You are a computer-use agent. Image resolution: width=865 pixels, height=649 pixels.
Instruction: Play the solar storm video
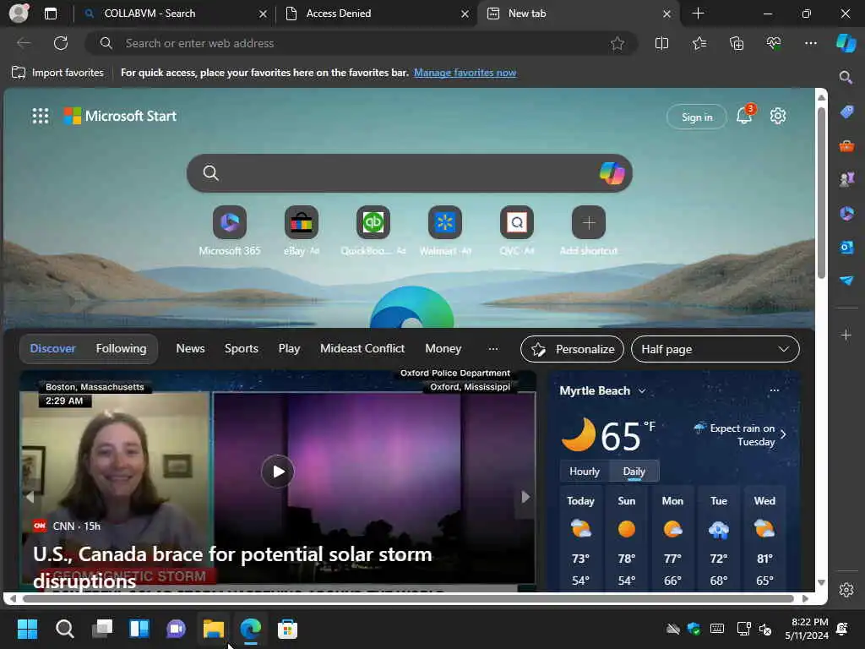[x=277, y=472]
